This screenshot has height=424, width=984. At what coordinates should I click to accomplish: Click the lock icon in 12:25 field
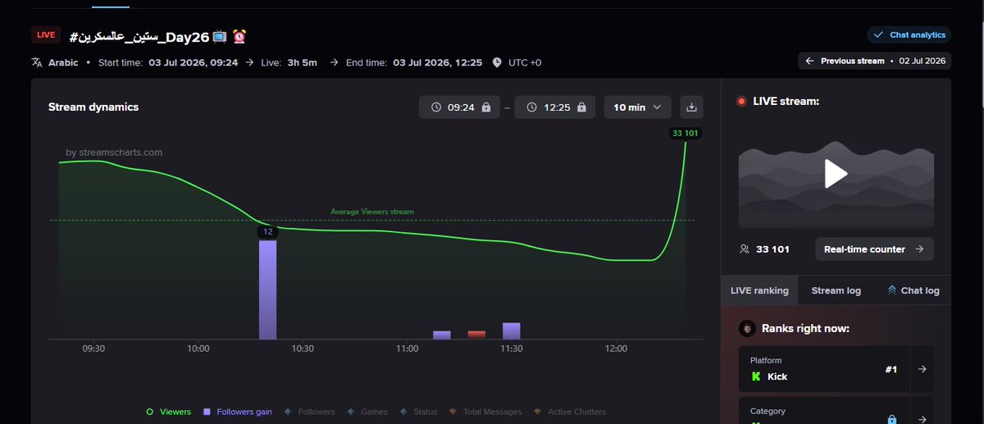(581, 107)
